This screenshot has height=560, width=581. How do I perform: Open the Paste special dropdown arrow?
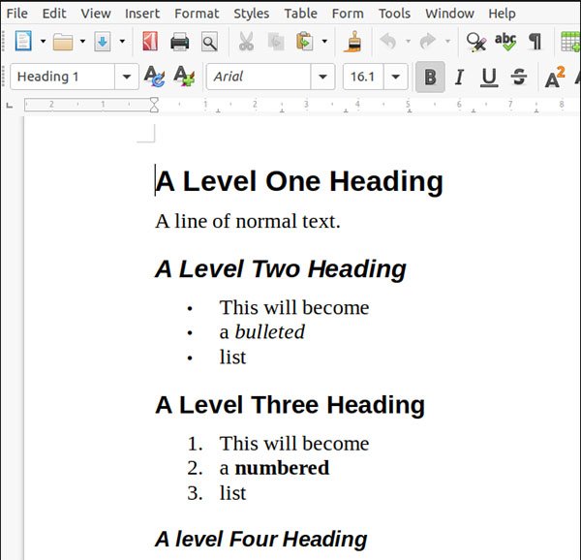click(324, 41)
